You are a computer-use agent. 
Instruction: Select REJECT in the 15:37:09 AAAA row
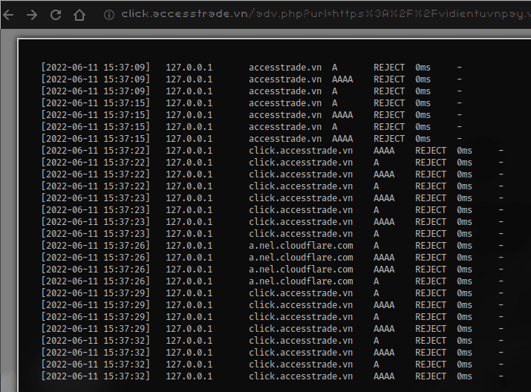389,79
